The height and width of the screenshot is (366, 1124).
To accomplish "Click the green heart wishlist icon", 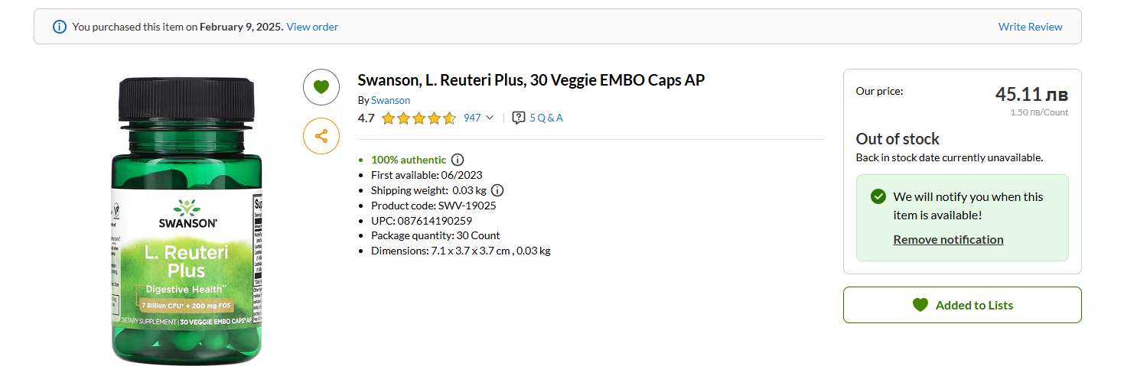I will pyautogui.click(x=321, y=87).
